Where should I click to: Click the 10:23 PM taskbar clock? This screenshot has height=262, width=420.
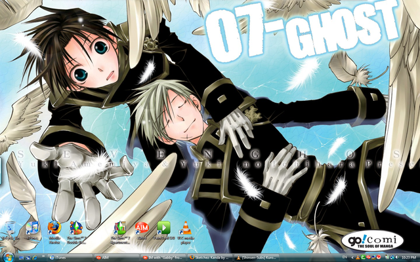pyautogui.click(x=409, y=257)
